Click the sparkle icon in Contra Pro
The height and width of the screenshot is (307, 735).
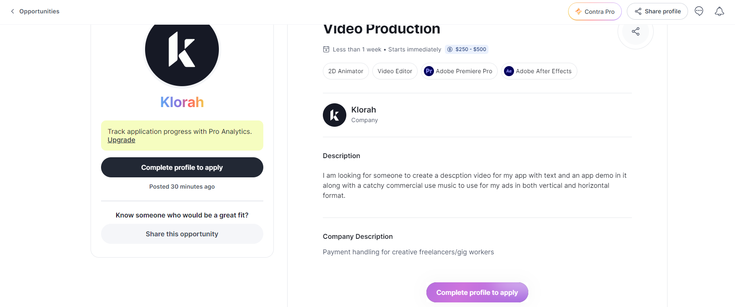click(x=579, y=11)
